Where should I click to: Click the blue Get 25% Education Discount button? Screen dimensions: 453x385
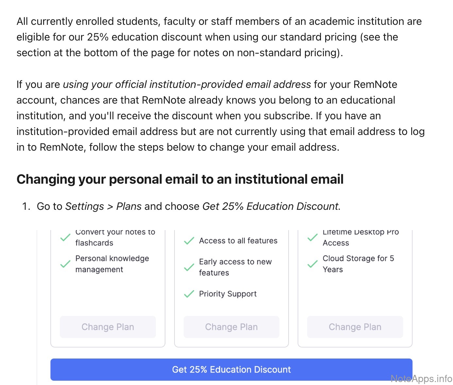[231, 369]
